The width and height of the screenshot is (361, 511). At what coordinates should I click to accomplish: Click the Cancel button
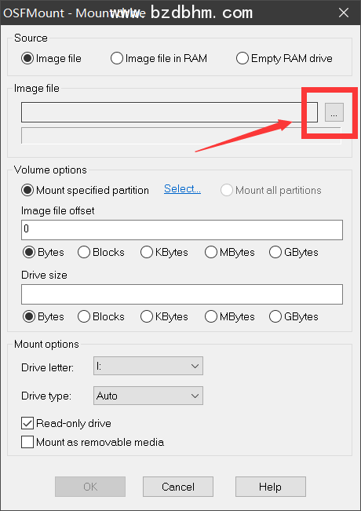[178, 487]
